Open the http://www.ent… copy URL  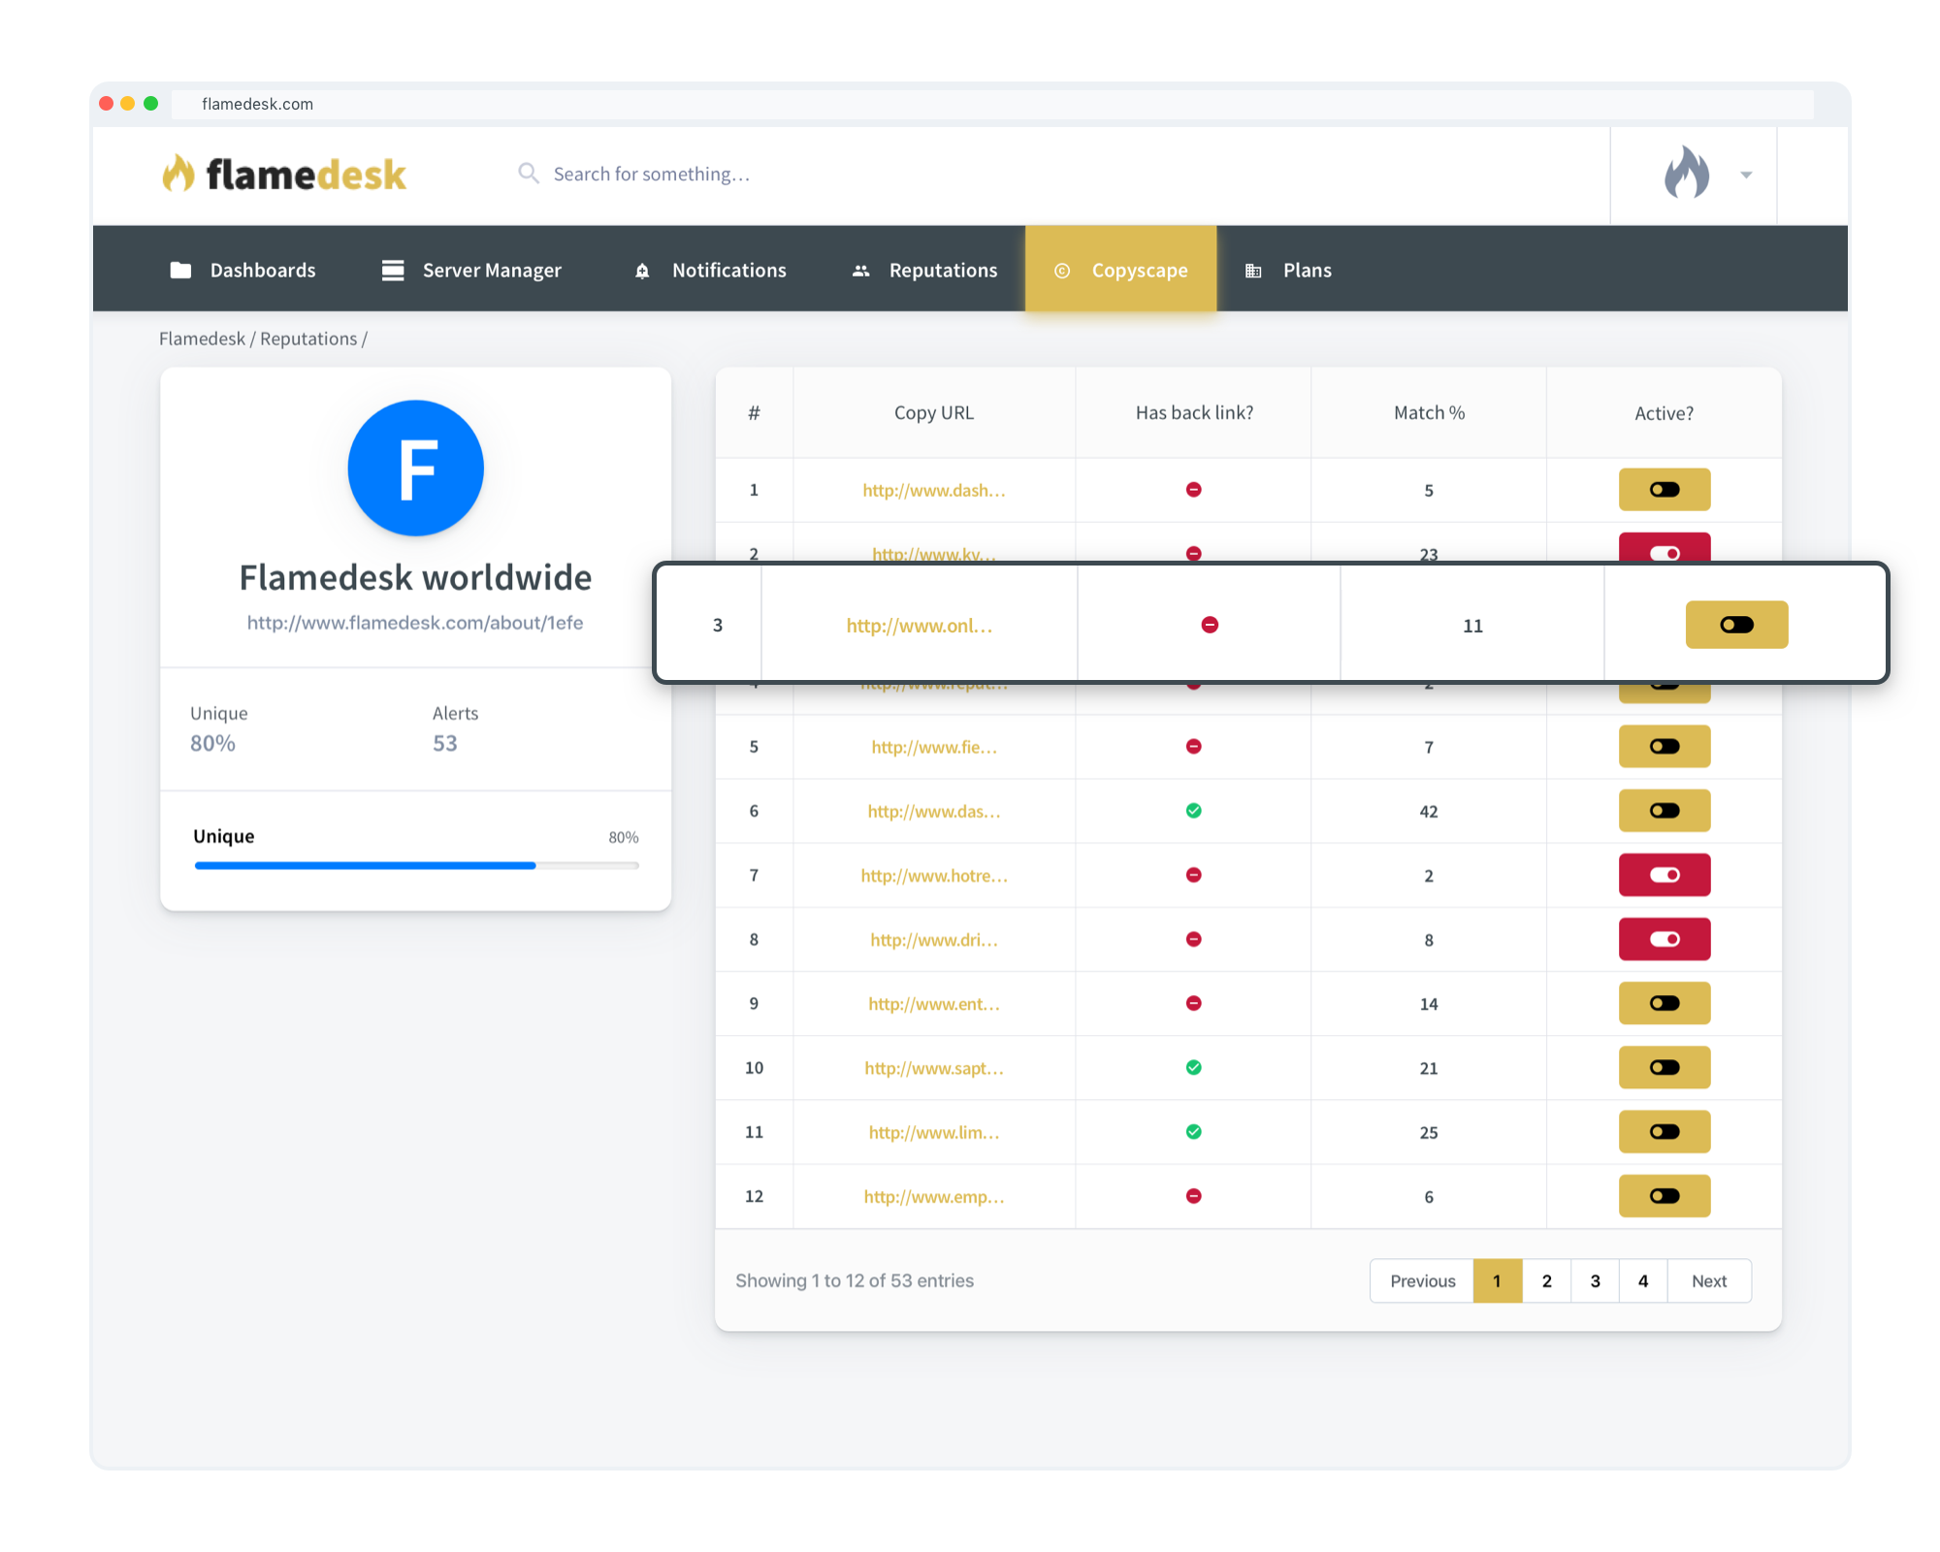tap(934, 1004)
